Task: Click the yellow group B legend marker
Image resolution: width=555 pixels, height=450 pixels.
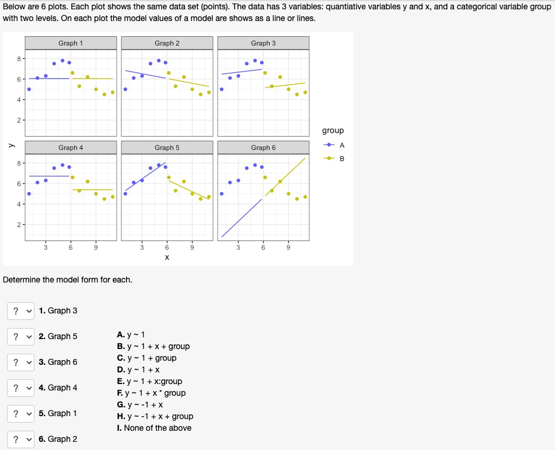Action: point(329,158)
